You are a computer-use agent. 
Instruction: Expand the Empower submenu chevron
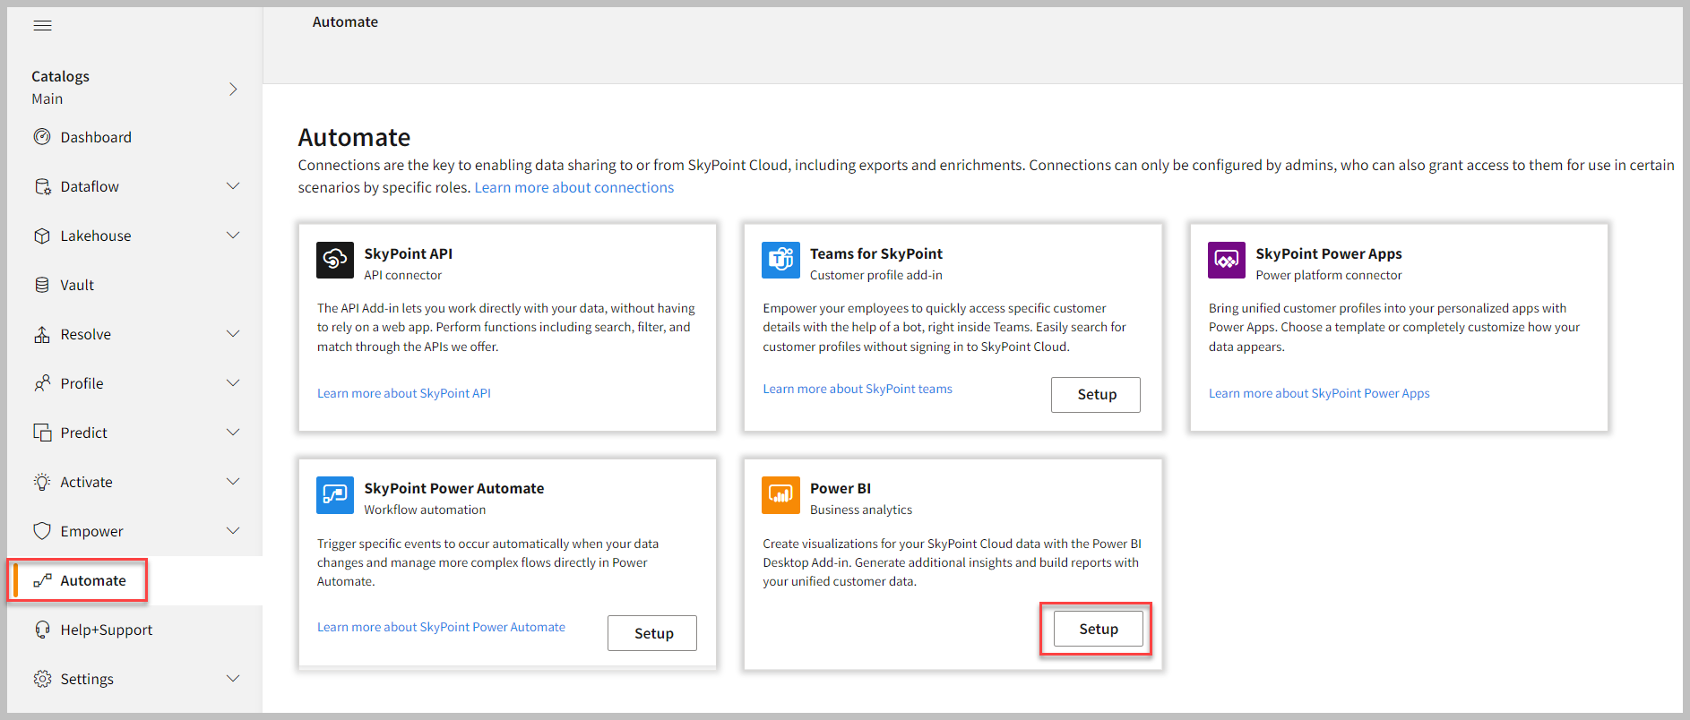[x=233, y=531]
